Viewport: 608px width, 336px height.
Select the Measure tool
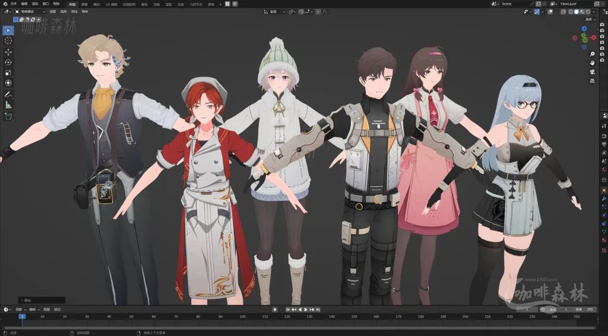point(8,105)
